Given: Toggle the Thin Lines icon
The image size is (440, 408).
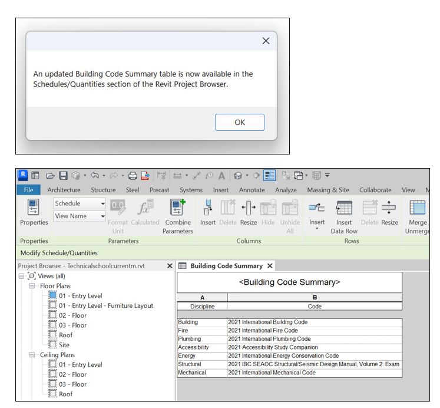Looking at the screenshot, I should [269, 176].
